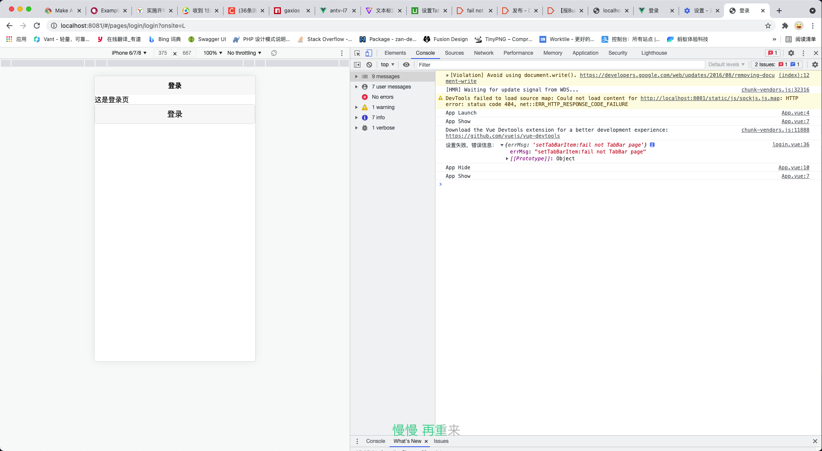
Task: Toggle the device toolbar icon
Action: 369,53
